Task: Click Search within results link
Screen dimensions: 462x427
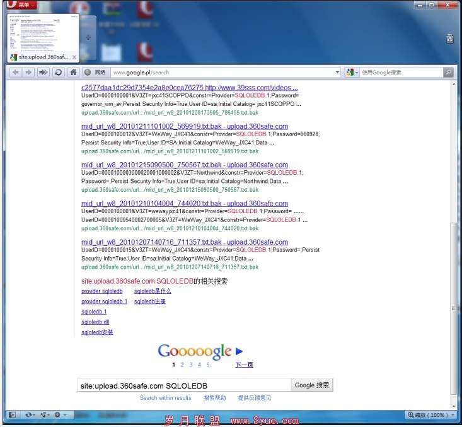Action: click(x=165, y=398)
